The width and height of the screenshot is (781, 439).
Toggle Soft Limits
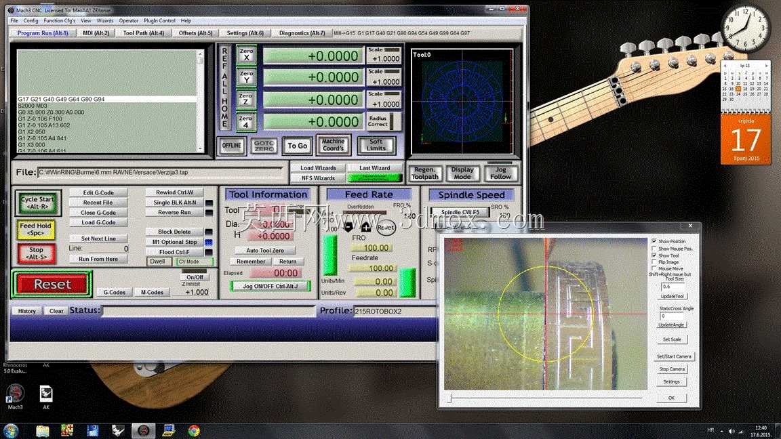point(376,145)
